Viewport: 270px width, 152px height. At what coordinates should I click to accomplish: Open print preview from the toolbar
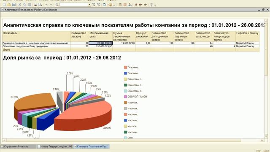click(40, 5)
